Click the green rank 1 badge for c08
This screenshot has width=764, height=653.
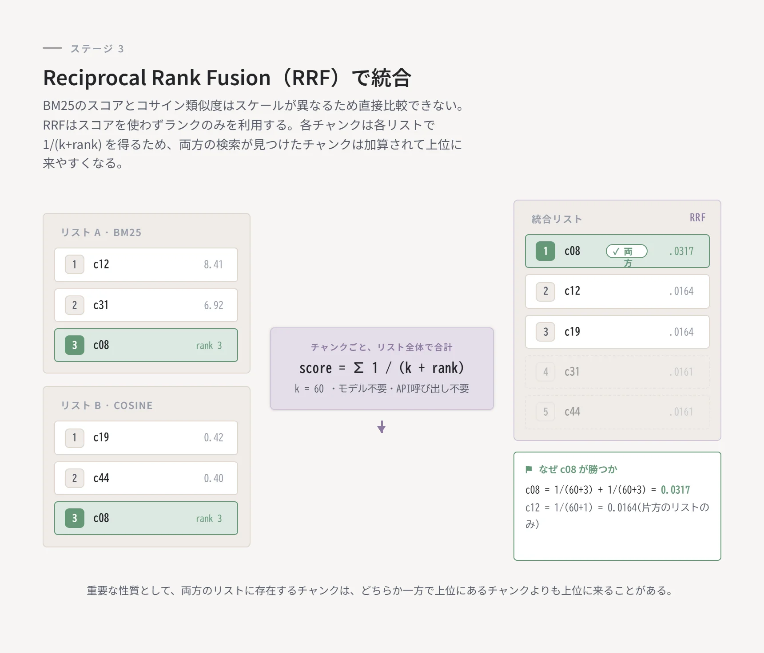(x=545, y=251)
